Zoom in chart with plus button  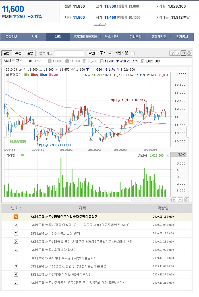(x=173, y=200)
